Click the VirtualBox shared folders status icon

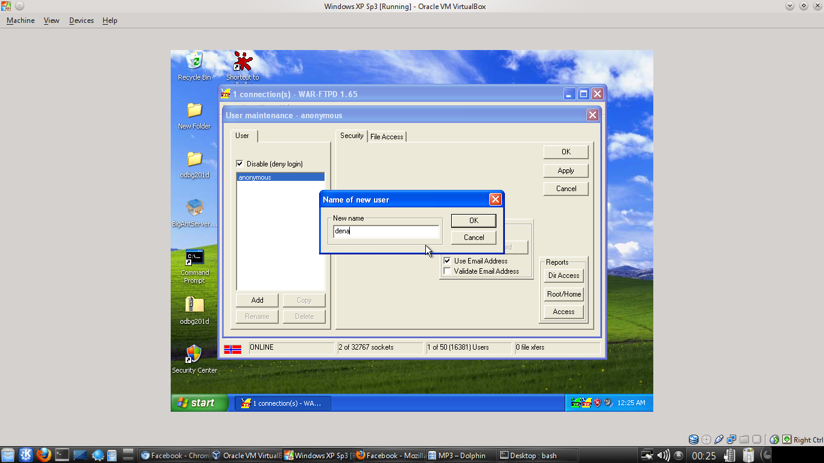744,439
